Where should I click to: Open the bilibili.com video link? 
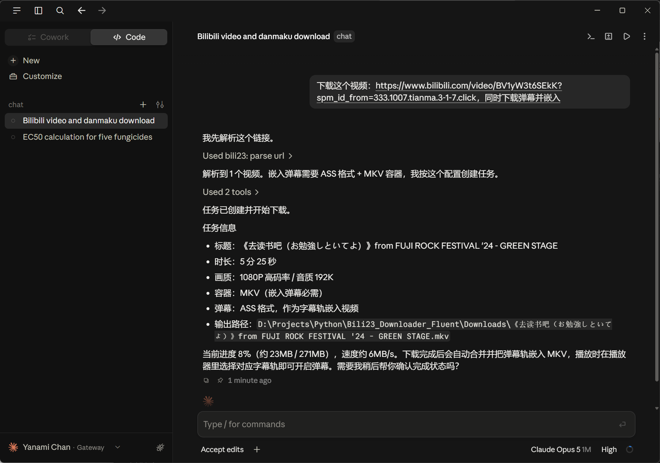pyautogui.click(x=439, y=91)
